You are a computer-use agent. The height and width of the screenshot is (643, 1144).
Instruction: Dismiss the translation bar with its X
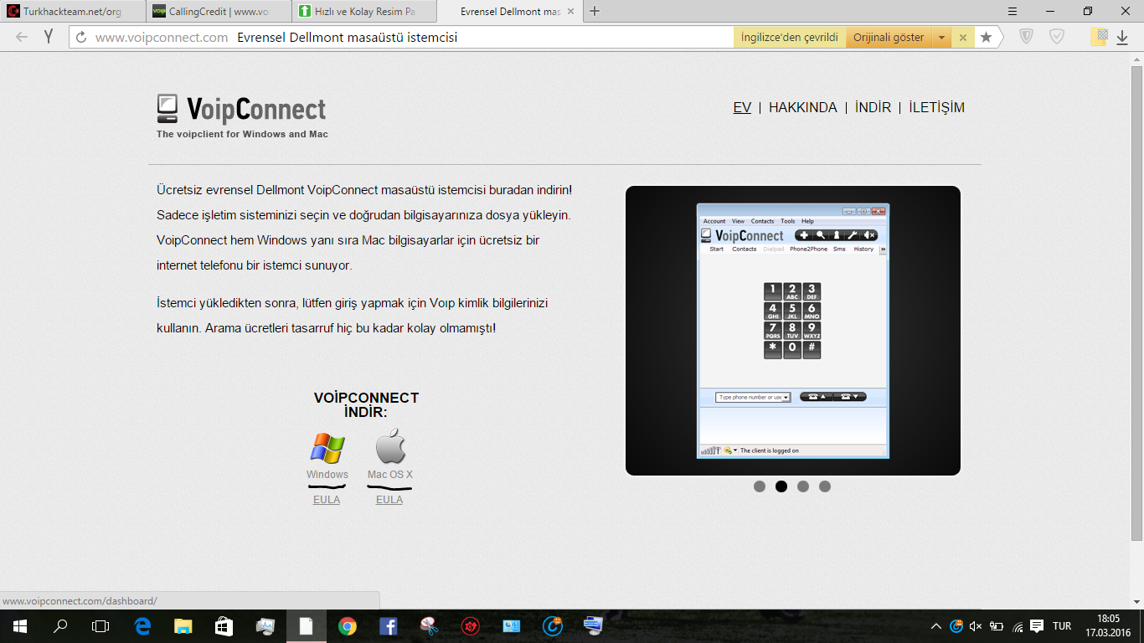(x=963, y=37)
